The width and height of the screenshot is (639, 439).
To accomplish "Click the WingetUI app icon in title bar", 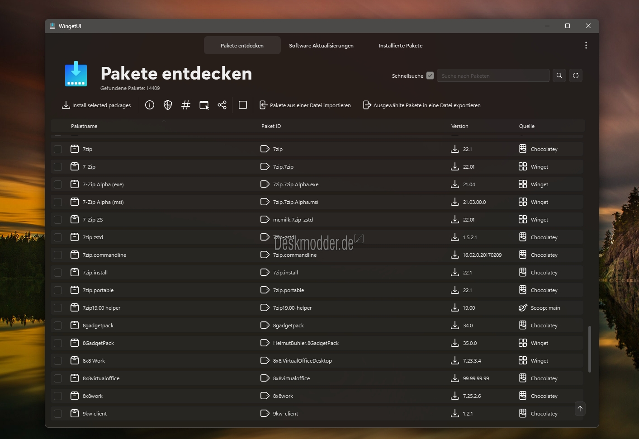I will 52,26.
